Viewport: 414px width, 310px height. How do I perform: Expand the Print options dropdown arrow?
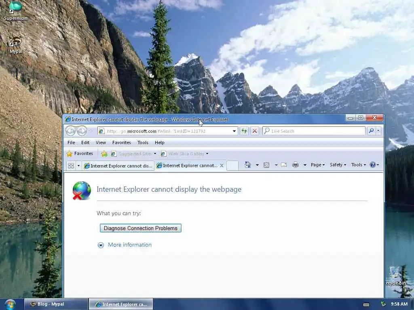[305, 165]
